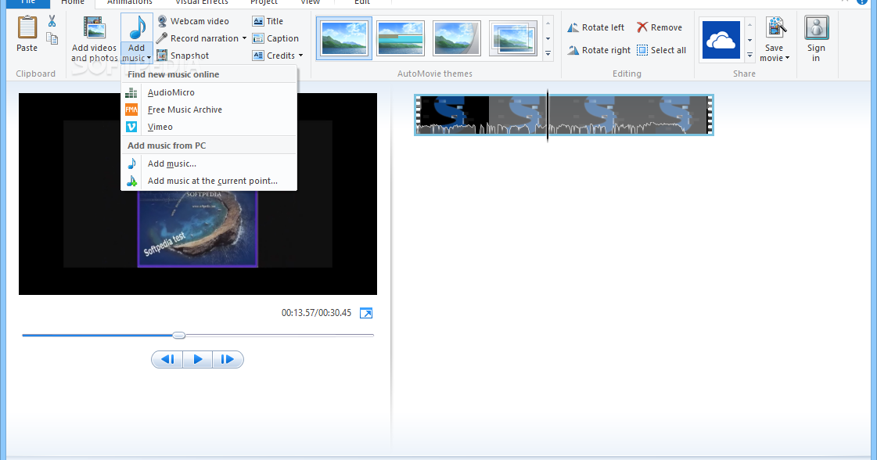Add a Title to the movie
The height and width of the screenshot is (460, 877).
pyautogui.click(x=268, y=21)
